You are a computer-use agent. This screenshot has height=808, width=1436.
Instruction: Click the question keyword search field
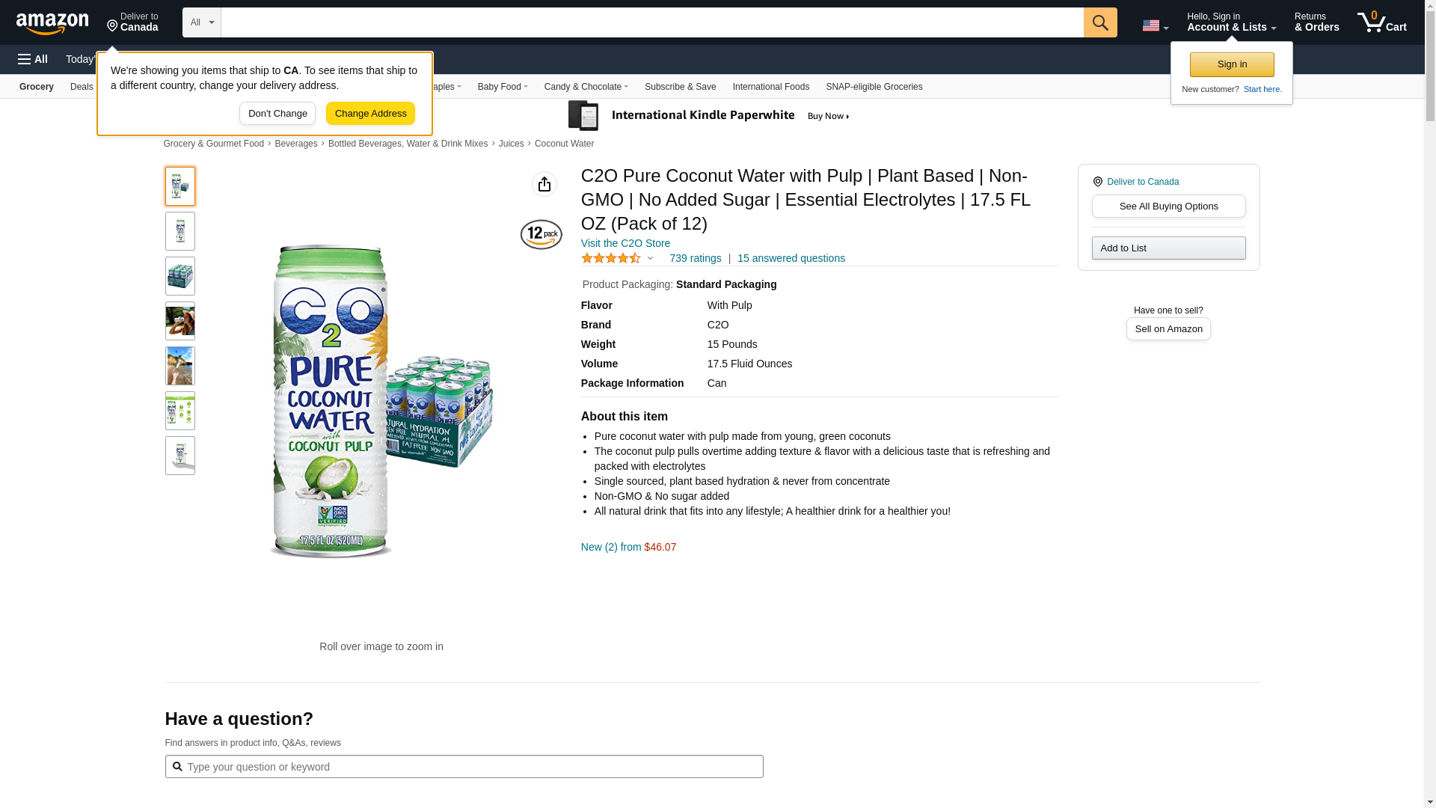click(x=464, y=766)
